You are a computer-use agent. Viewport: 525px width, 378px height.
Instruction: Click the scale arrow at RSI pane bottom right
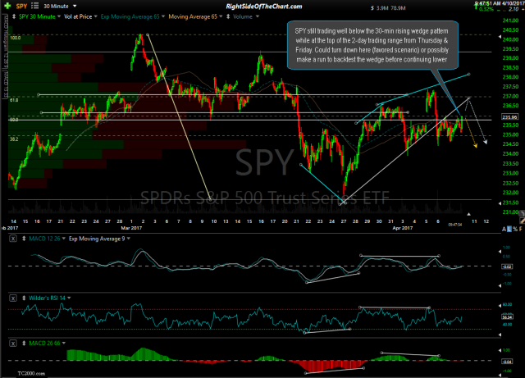[x=500, y=335]
